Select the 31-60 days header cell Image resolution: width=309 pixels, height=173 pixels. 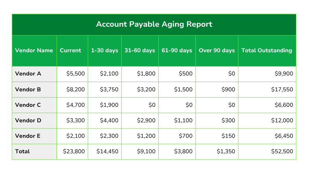pos(140,51)
